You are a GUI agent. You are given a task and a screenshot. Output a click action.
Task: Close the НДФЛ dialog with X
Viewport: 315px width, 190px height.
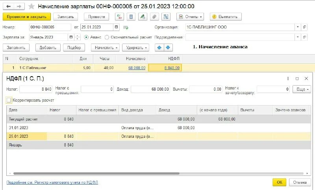pyautogui.click(x=306, y=79)
